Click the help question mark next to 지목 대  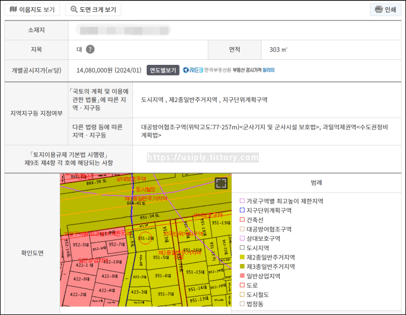tap(90, 49)
